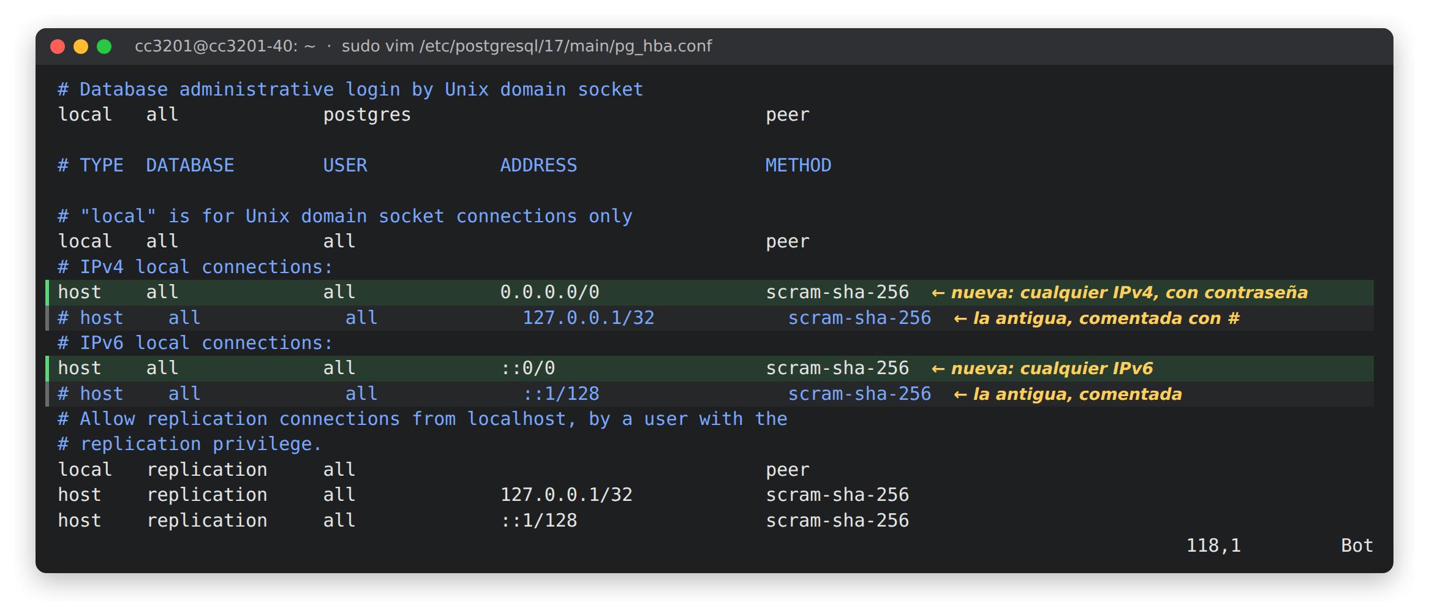Image resolution: width=1429 pixels, height=616 pixels.
Task: Click the green maximize window button
Action: (x=104, y=47)
